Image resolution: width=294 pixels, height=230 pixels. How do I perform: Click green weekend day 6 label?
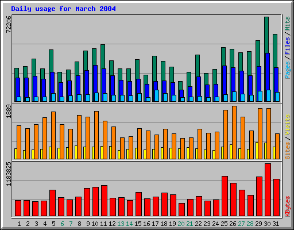pyautogui.click(x=62, y=224)
